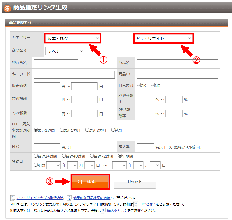This screenshot has width=232, height=220.
Task: Focus the 2ティア報酬率 minimum percent field
Action: (145, 113)
